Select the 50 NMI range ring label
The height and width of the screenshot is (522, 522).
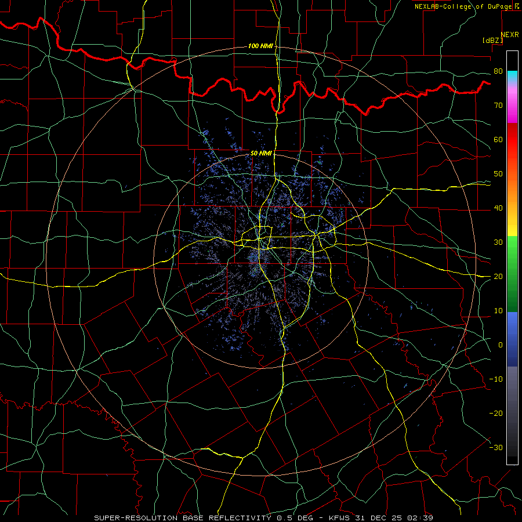click(261, 153)
